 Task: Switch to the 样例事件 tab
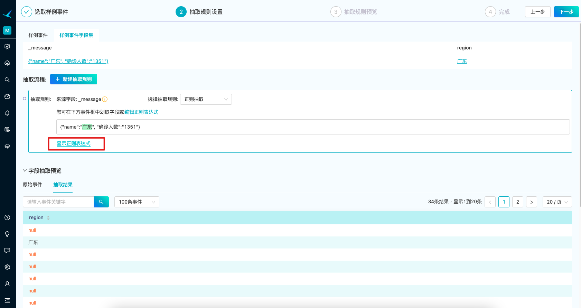(x=38, y=35)
